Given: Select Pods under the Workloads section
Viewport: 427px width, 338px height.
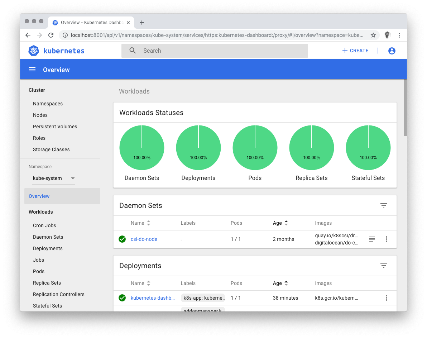Looking at the screenshot, I should point(38,271).
